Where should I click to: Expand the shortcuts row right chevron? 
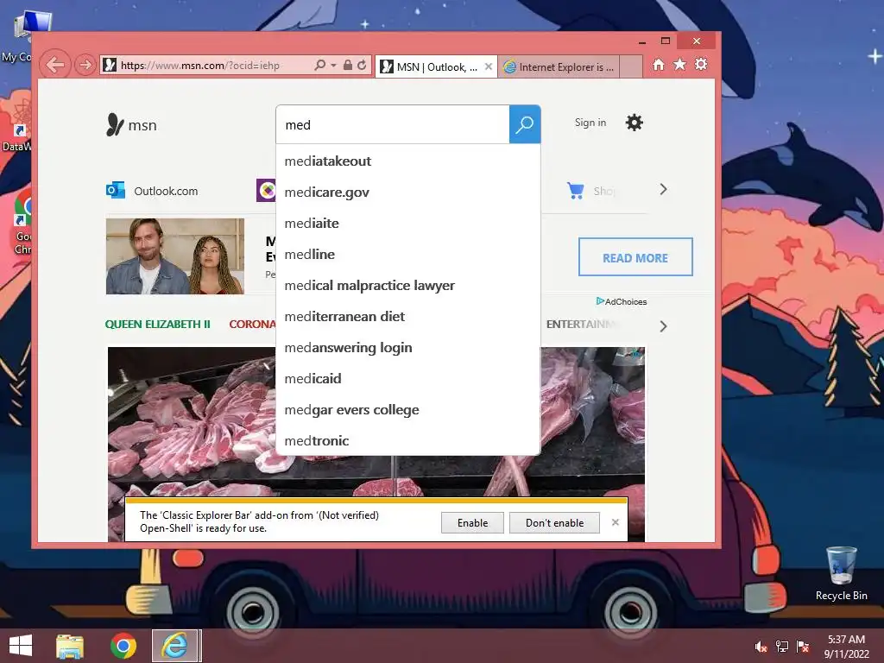664,189
